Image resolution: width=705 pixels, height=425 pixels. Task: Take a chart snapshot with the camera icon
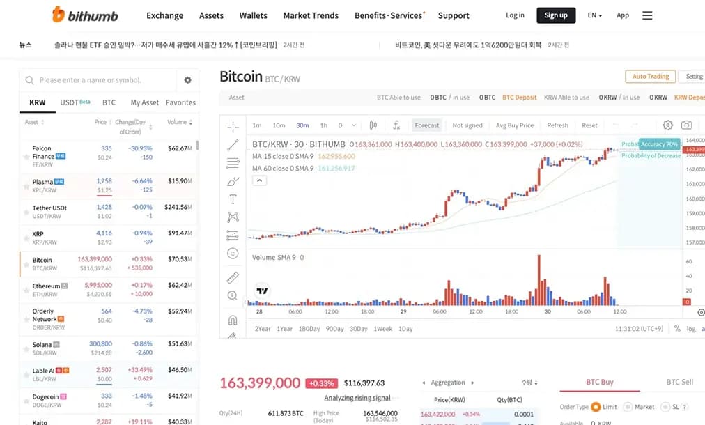tap(685, 125)
